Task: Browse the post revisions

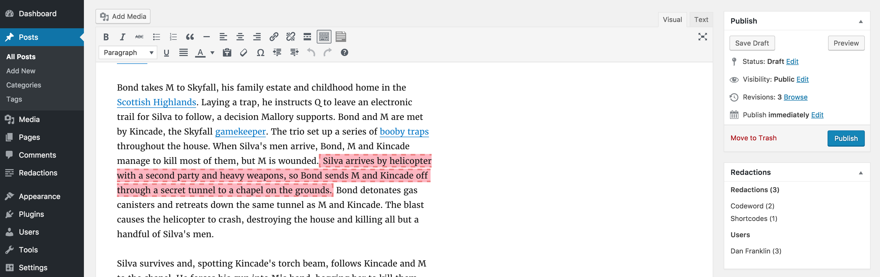Action: click(x=795, y=97)
